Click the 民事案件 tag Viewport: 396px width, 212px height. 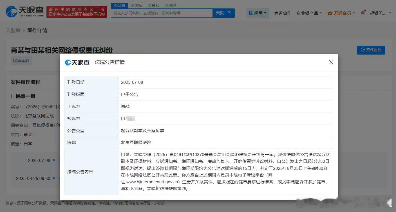[x=21, y=60]
